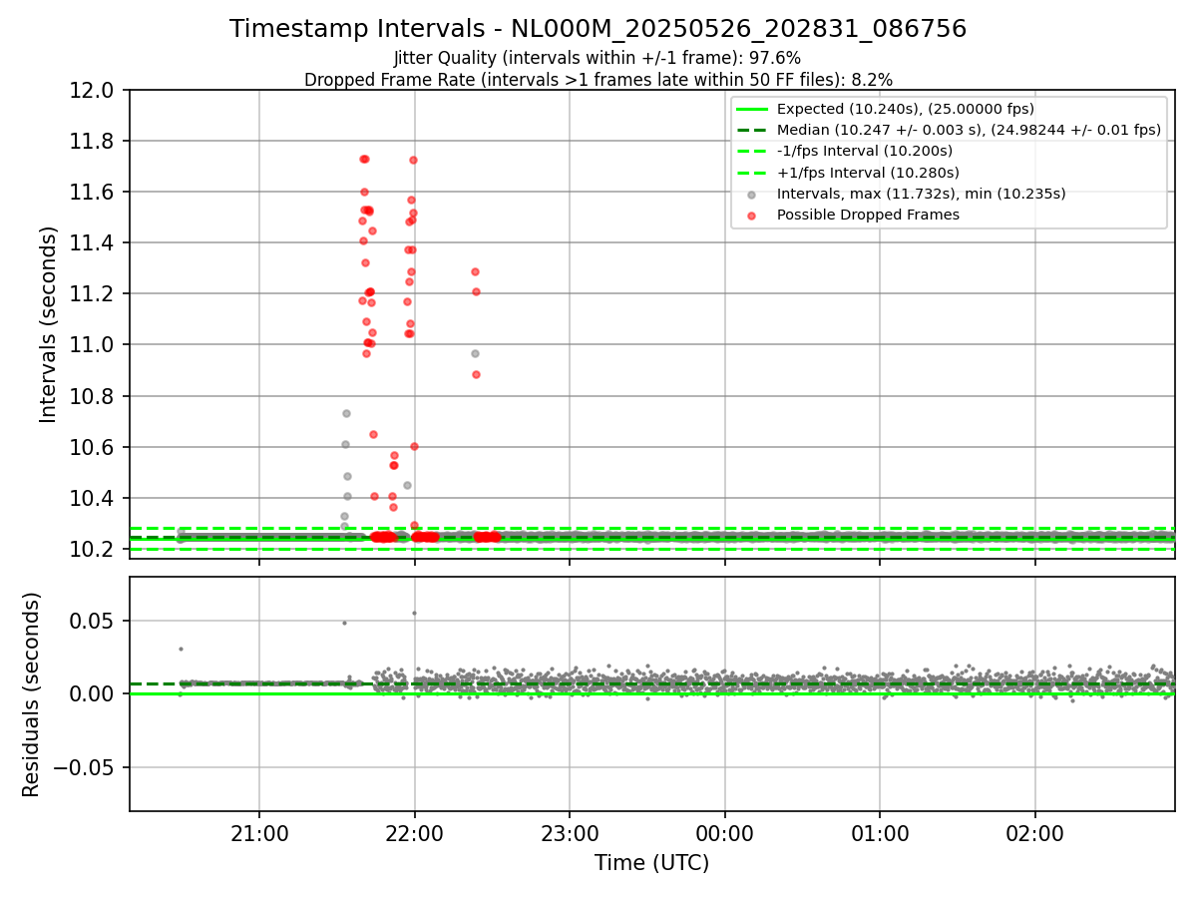The image size is (1197, 898).
Task: Click the legend entry starting "Median (10.247"
Action: coord(969,130)
